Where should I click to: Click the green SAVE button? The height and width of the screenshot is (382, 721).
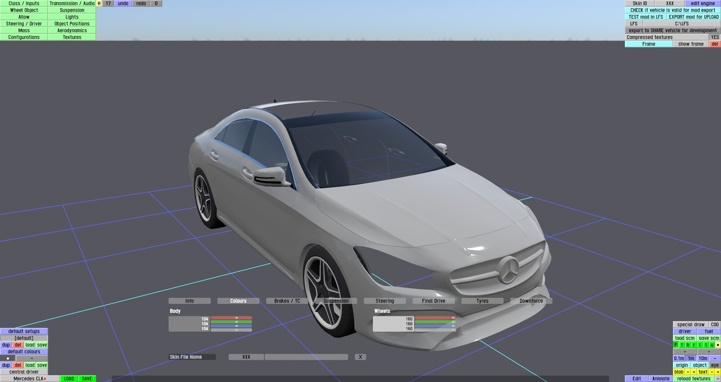[87, 379]
